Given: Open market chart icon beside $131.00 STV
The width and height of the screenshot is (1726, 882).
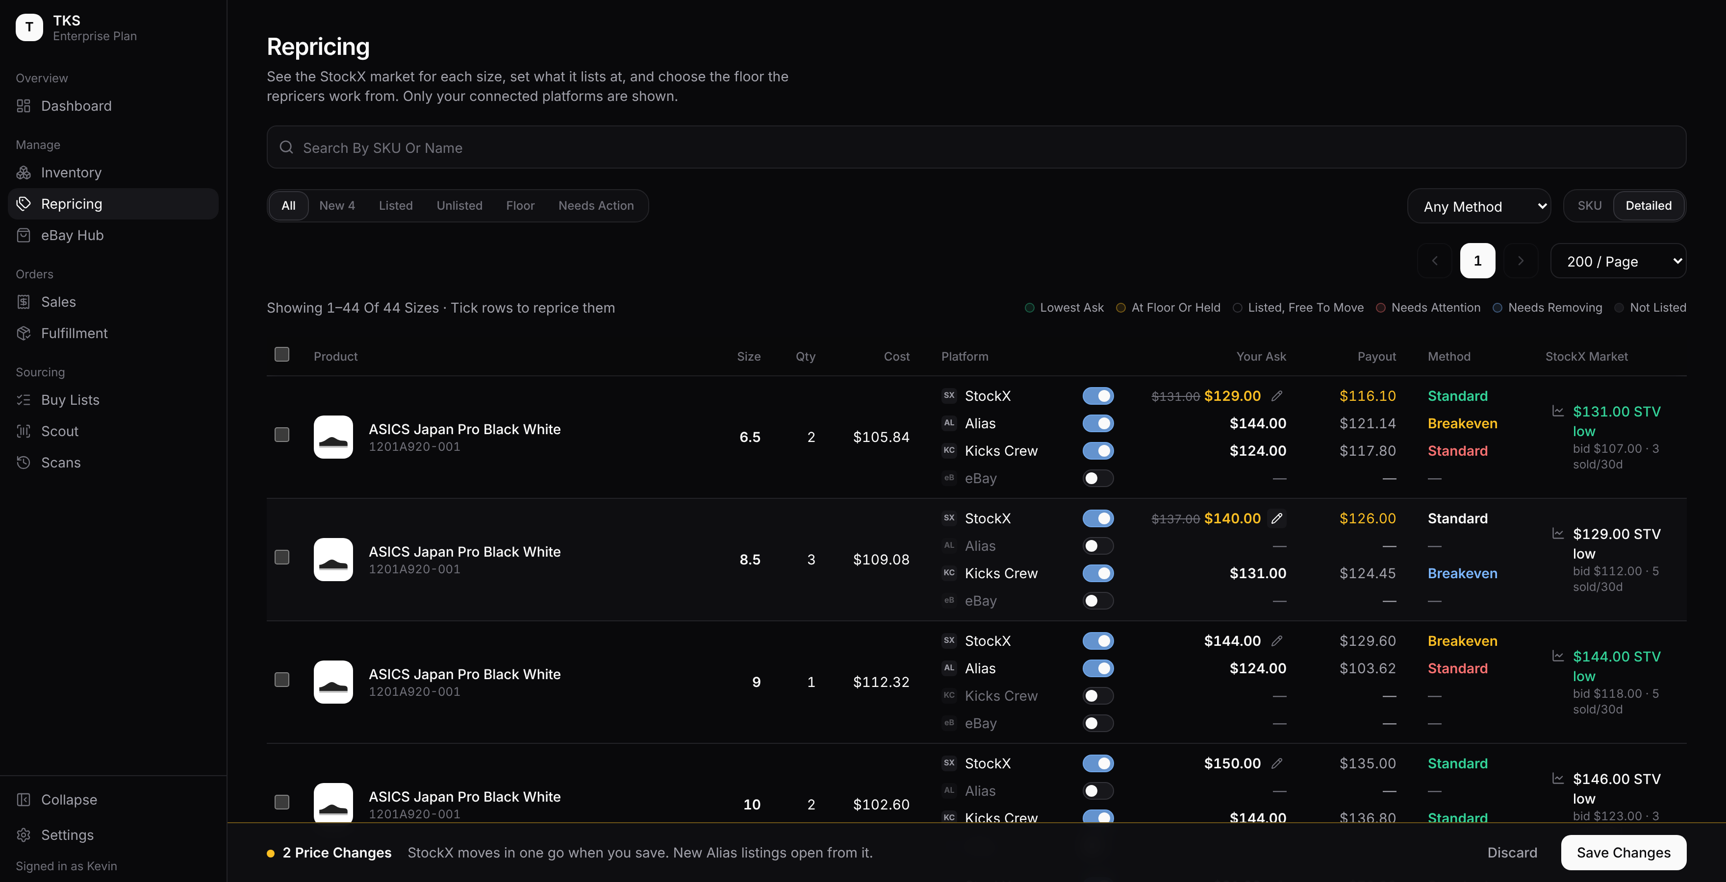Looking at the screenshot, I should pos(1558,411).
